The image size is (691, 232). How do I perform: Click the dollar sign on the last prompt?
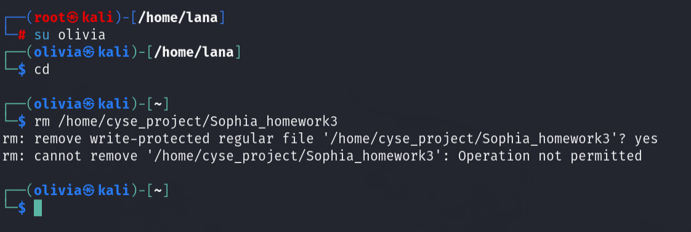[22, 208]
